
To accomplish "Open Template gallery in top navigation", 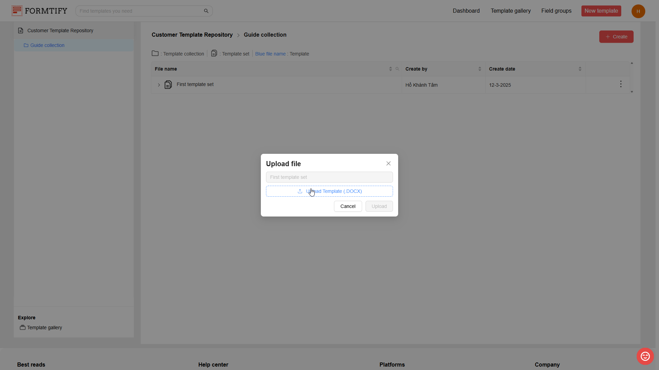I will point(510,11).
